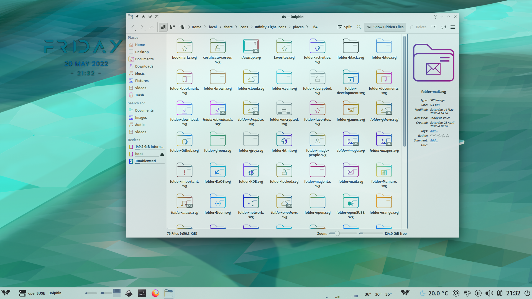Click Add... next to Tags

(x=434, y=131)
